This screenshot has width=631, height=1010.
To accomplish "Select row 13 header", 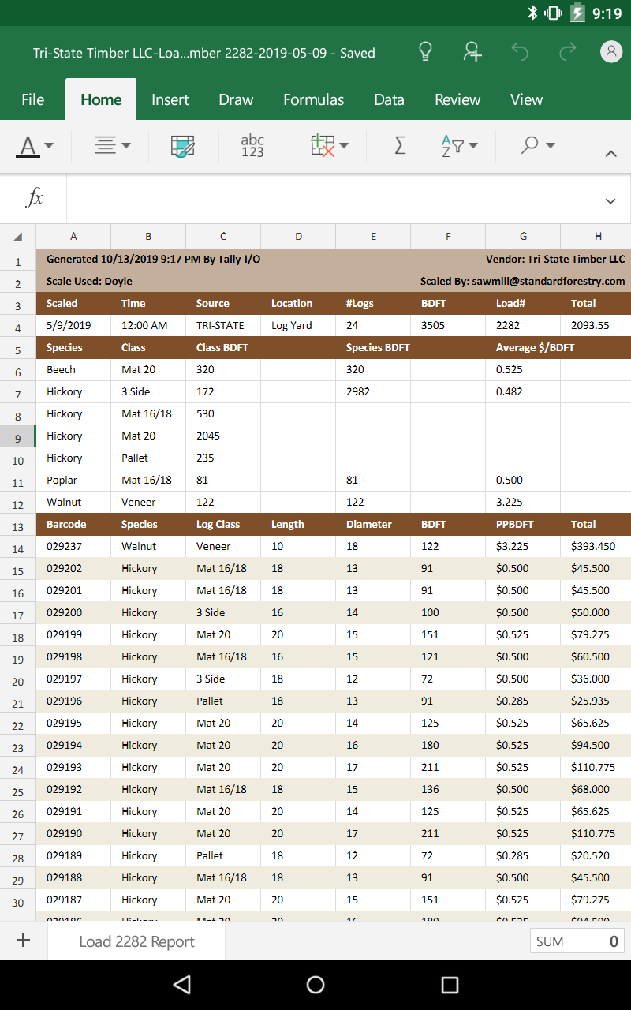I will [18, 526].
